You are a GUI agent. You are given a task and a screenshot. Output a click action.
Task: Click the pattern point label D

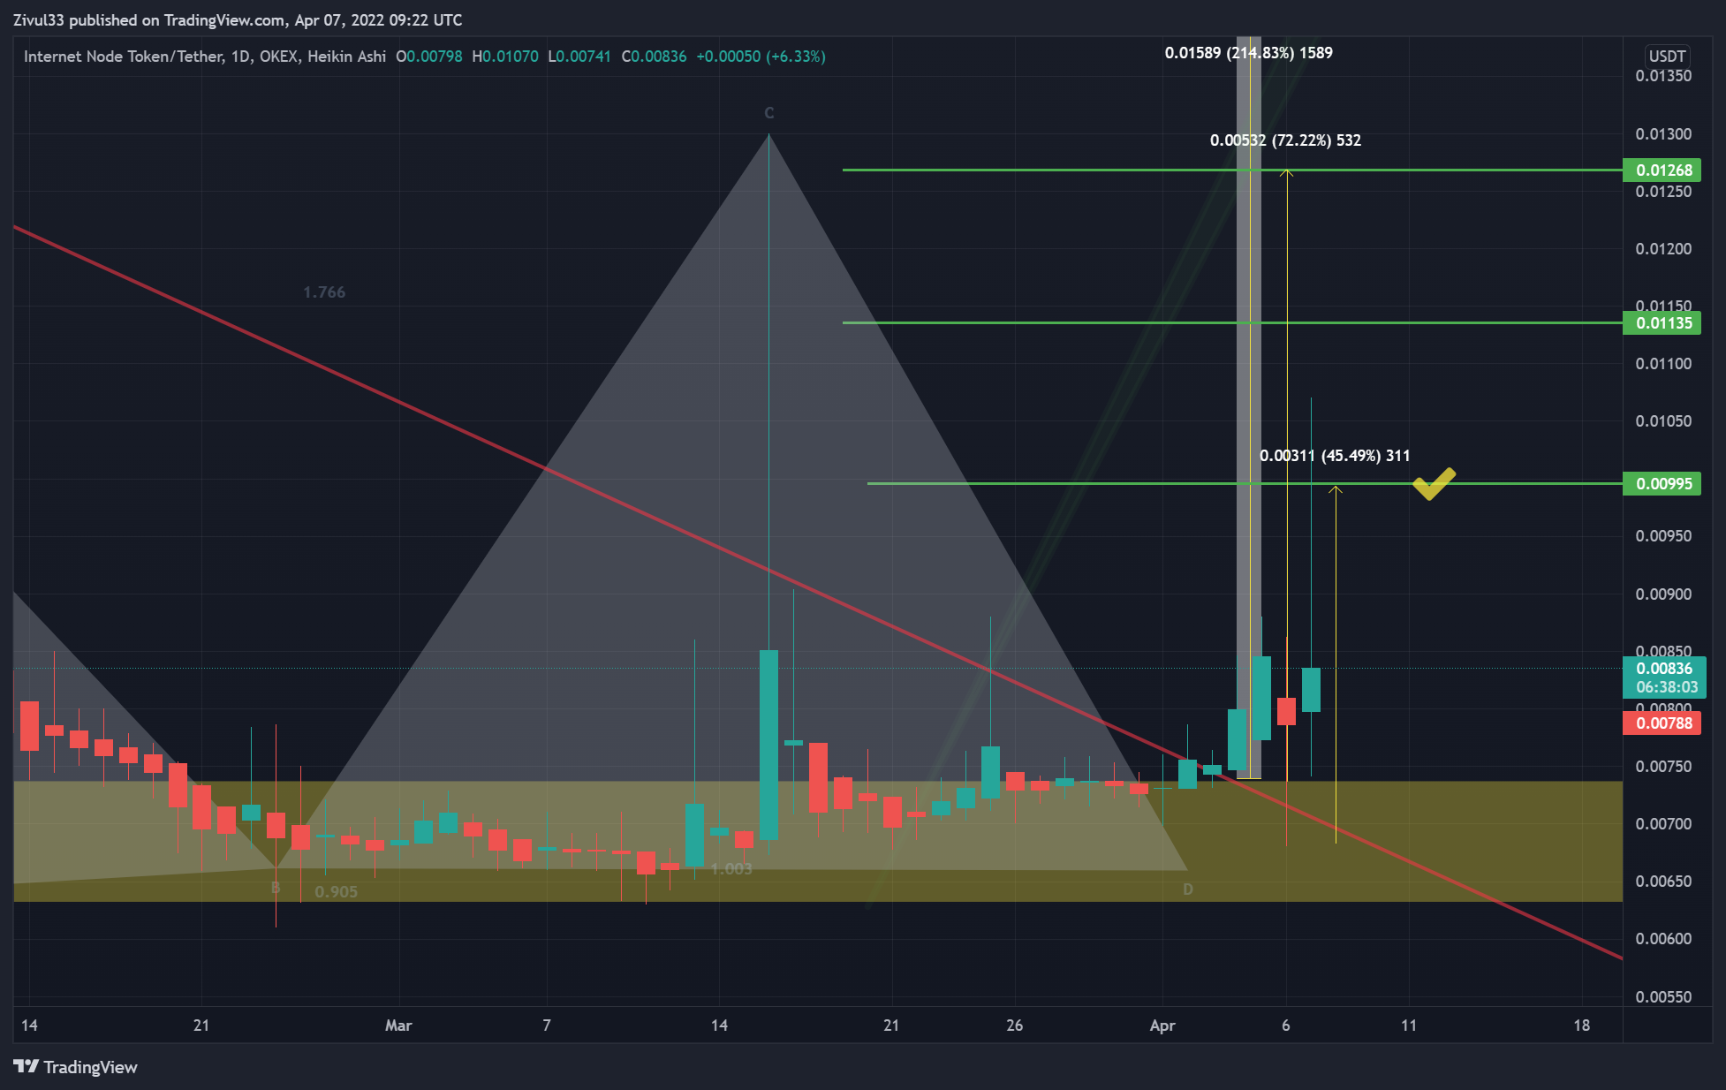click(1188, 889)
